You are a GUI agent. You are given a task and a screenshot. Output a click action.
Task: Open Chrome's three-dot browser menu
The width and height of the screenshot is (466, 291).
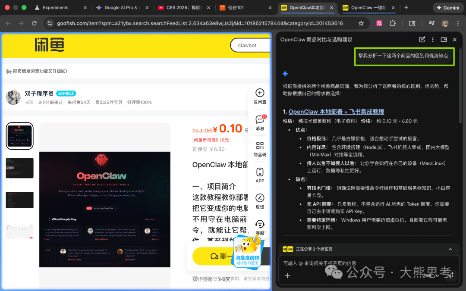coord(458,23)
